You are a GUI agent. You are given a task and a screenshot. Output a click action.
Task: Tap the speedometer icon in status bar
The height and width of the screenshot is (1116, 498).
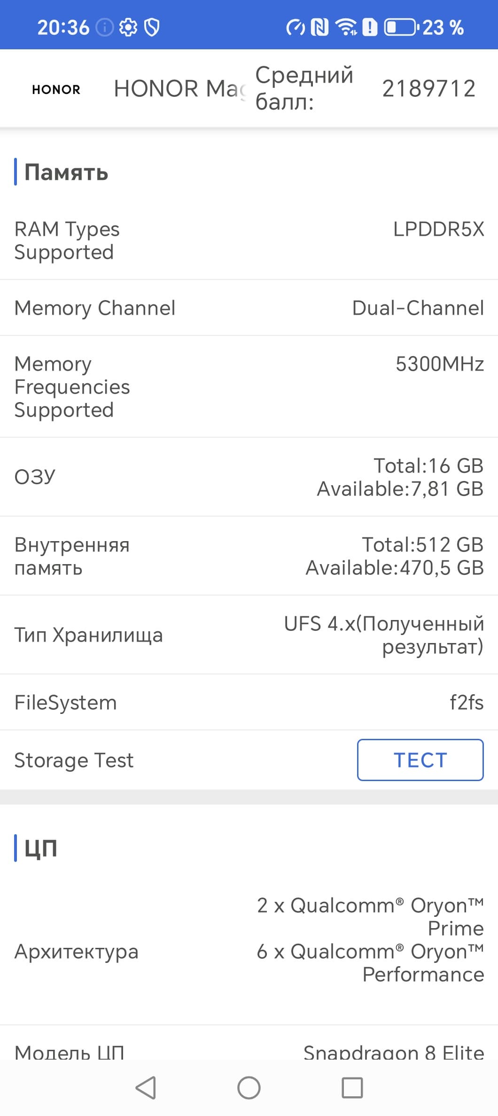tap(296, 27)
